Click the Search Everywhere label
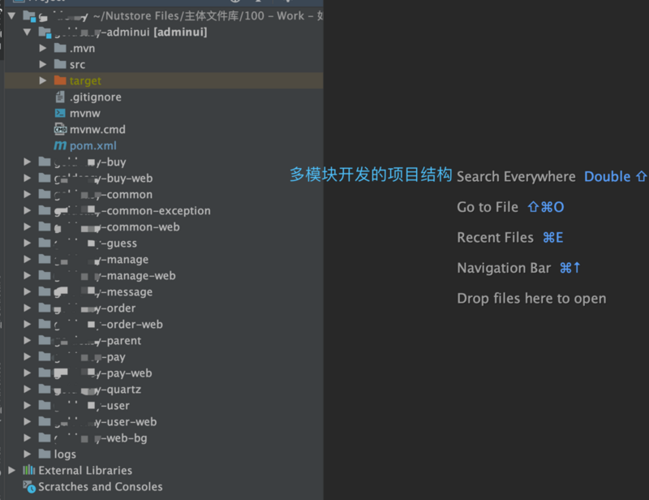Viewport: 649px width, 500px height. tap(517, 176)
